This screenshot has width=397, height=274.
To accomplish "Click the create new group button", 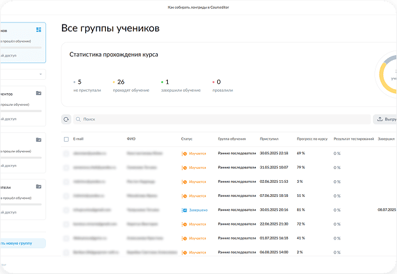I will point(23,243).
